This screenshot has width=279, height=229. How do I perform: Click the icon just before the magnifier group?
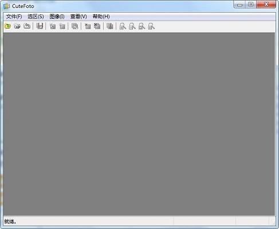click(110, 26)
